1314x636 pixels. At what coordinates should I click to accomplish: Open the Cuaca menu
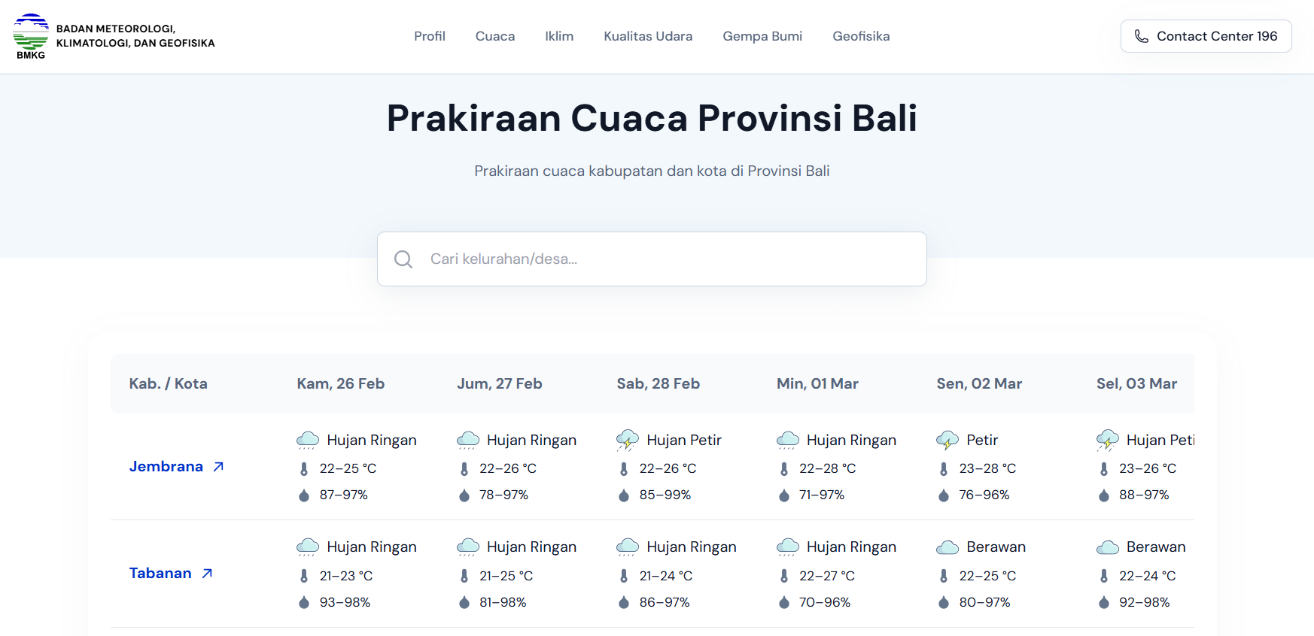(494, 36)
